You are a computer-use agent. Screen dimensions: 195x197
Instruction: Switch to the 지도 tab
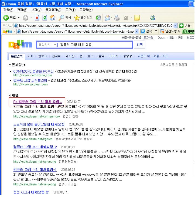click(x=166, y=56)
